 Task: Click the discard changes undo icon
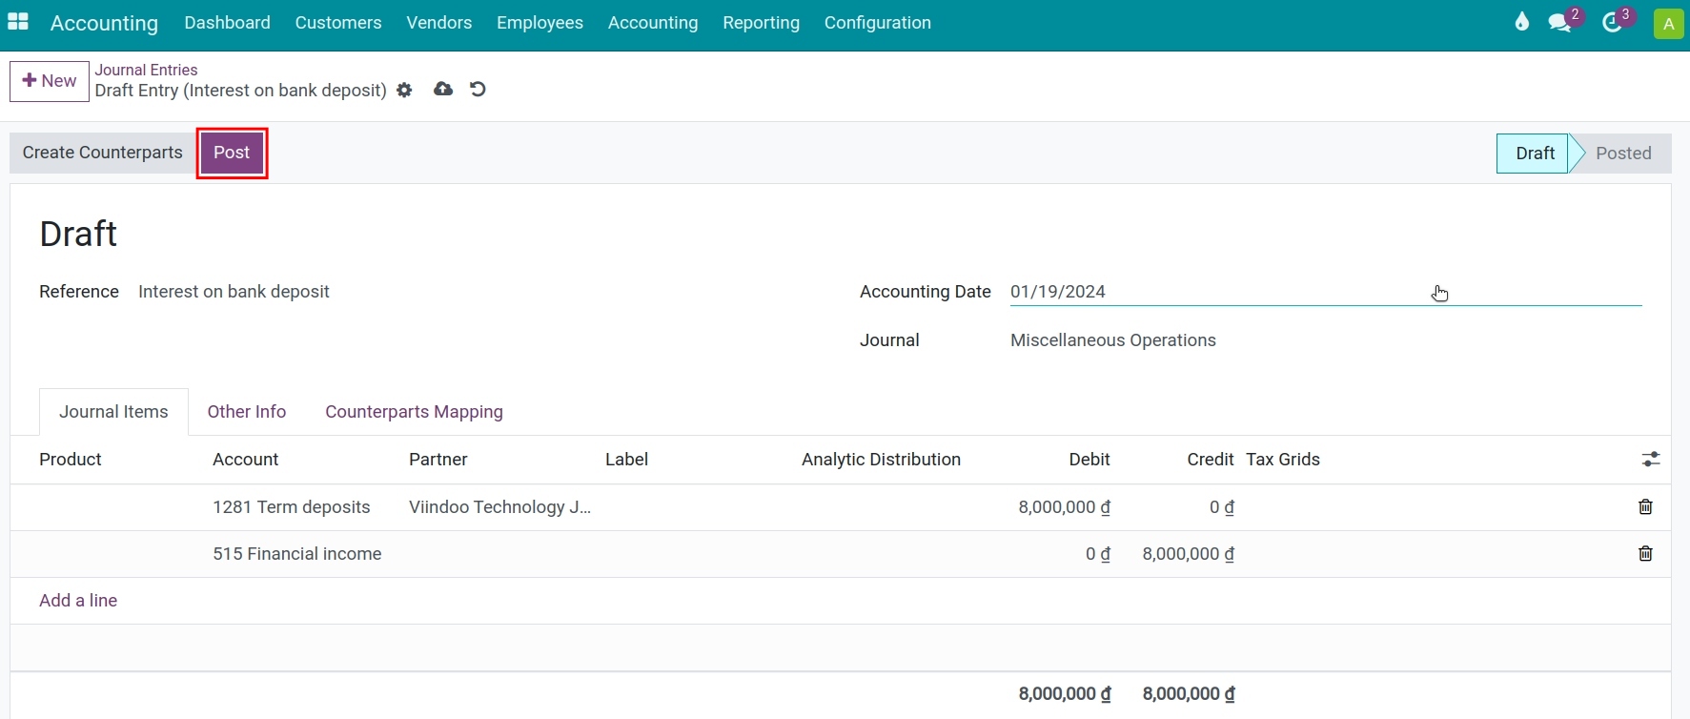click(x=478, y=89)
